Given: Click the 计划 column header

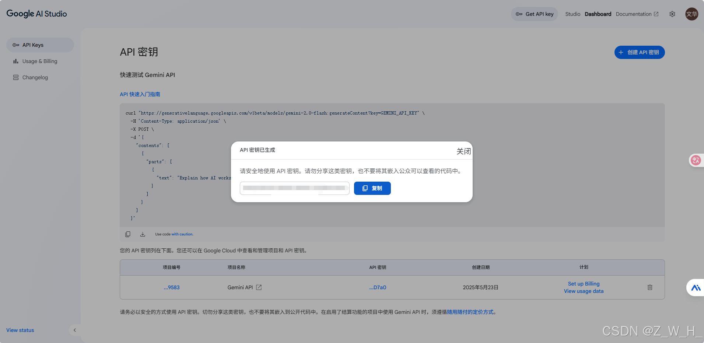Looking at the screenshot, I should 584,267.
